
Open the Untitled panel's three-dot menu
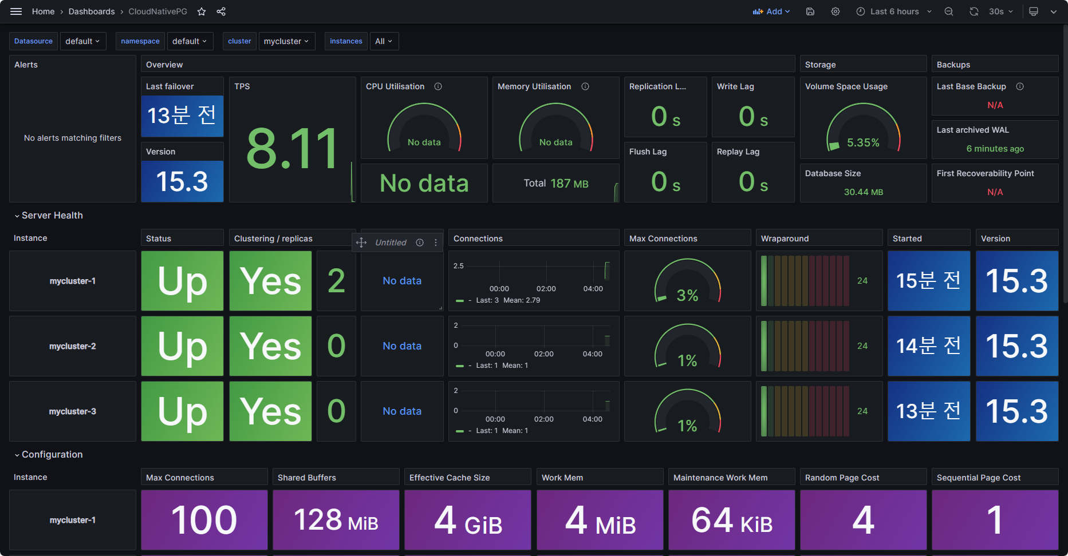(436, 243)
